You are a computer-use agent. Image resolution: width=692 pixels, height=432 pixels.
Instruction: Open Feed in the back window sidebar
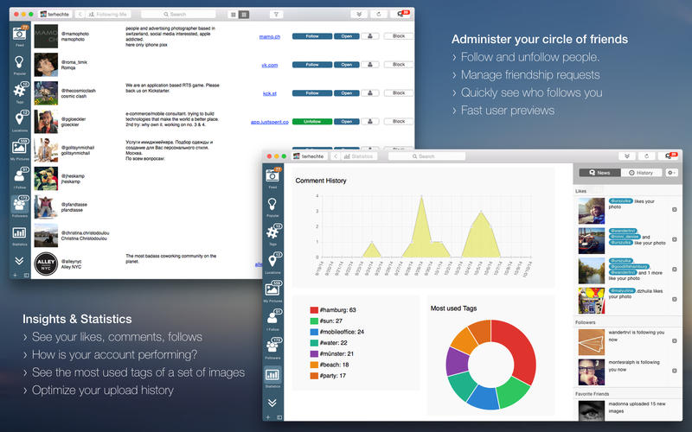click(x=19, y=38)
